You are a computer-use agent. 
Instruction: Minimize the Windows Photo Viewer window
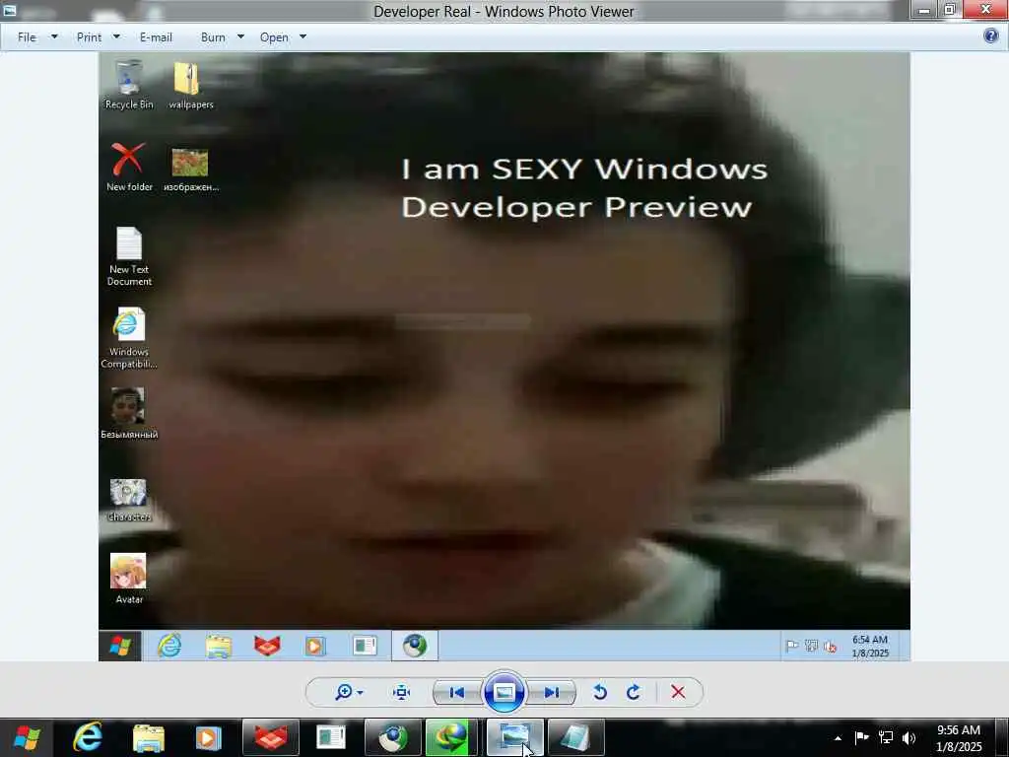click(x=924, y=9)
